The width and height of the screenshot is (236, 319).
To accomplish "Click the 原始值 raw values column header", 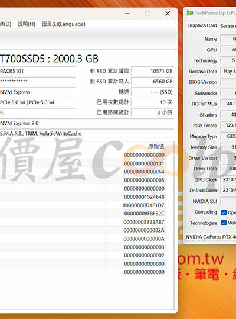I will click(x=156, y=146).
